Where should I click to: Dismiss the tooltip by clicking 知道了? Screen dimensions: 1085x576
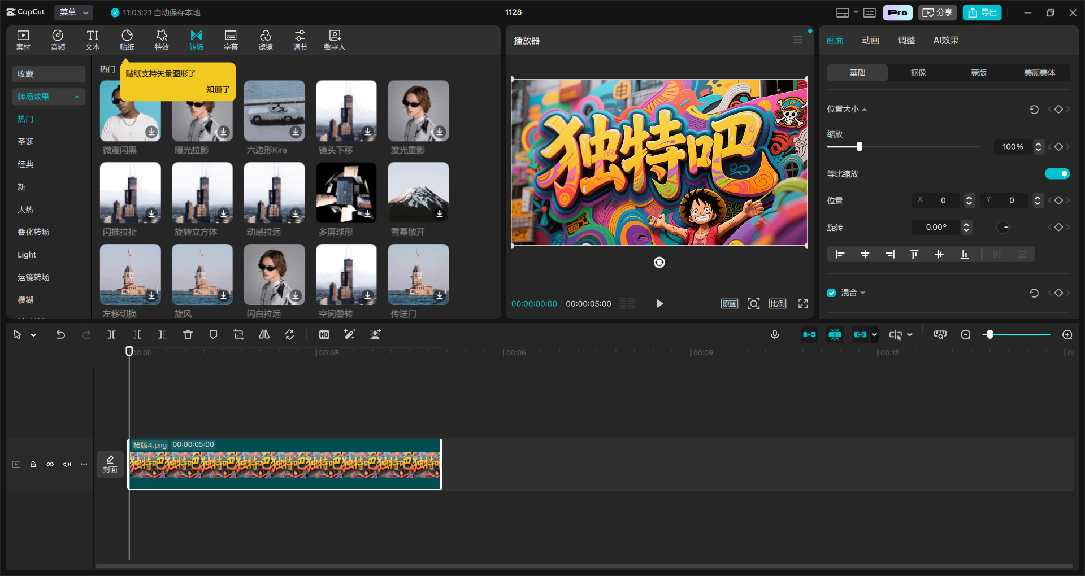tap(218, 89)
